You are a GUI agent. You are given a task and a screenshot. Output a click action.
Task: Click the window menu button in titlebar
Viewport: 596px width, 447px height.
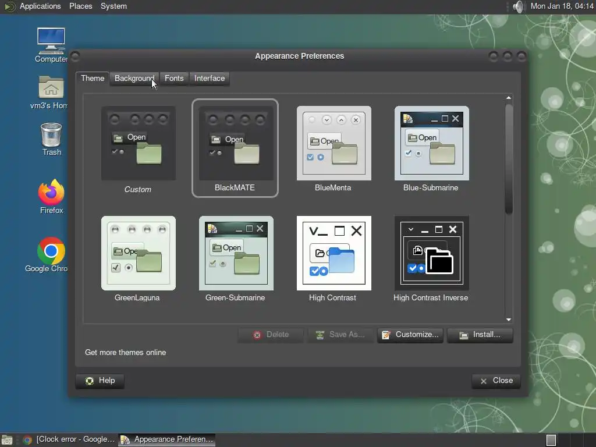click(75, 56)
